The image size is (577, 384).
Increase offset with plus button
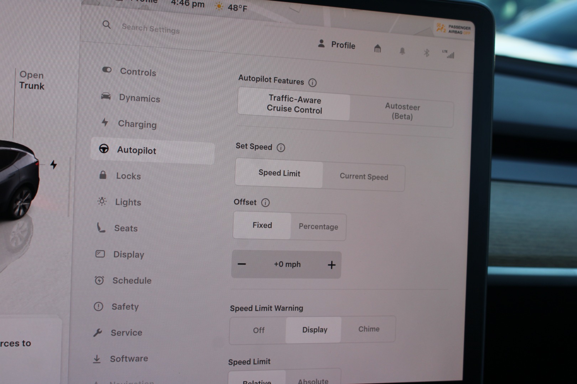tap(332, 265)
